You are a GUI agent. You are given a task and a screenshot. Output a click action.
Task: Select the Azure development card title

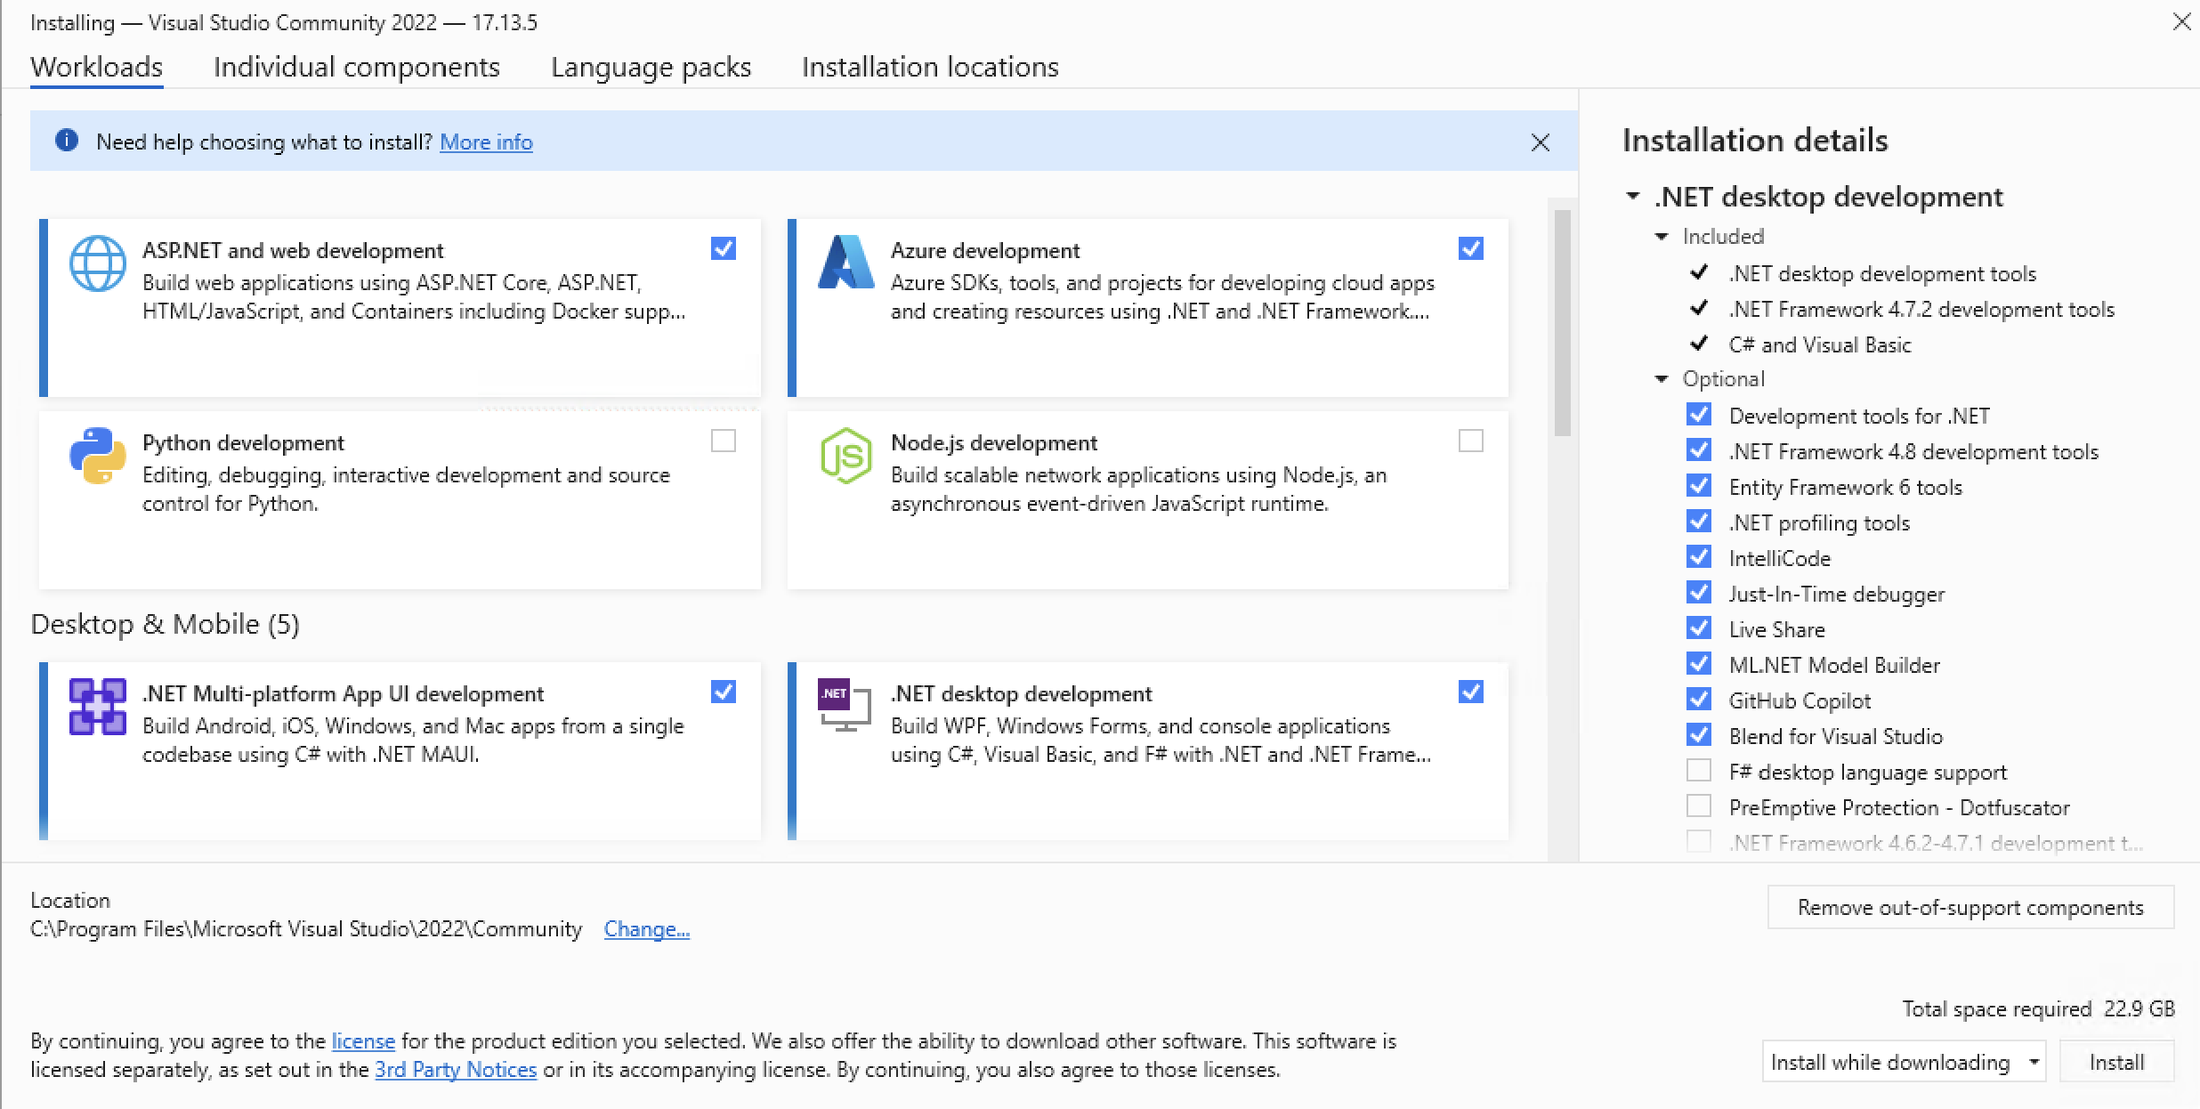point(985,251)
